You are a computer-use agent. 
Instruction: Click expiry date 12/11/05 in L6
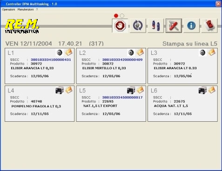point(183,114)
